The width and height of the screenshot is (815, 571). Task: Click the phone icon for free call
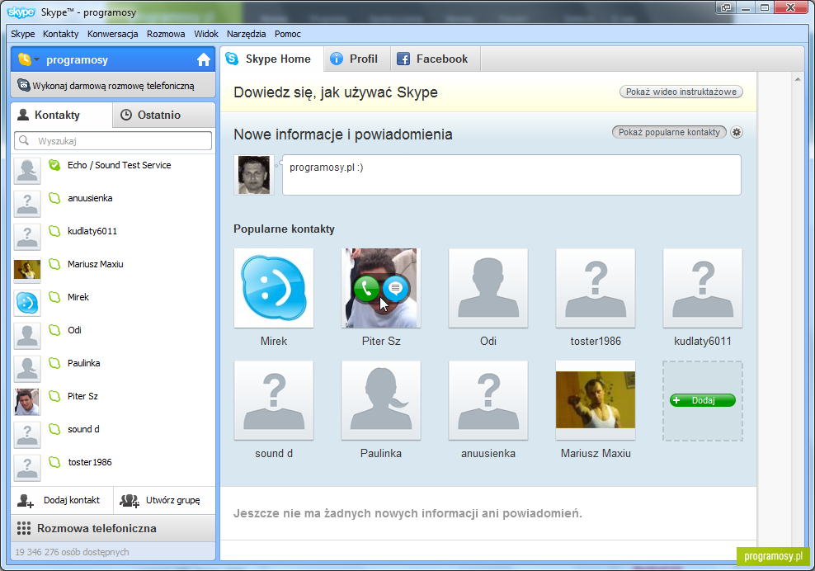click(24, 85)
